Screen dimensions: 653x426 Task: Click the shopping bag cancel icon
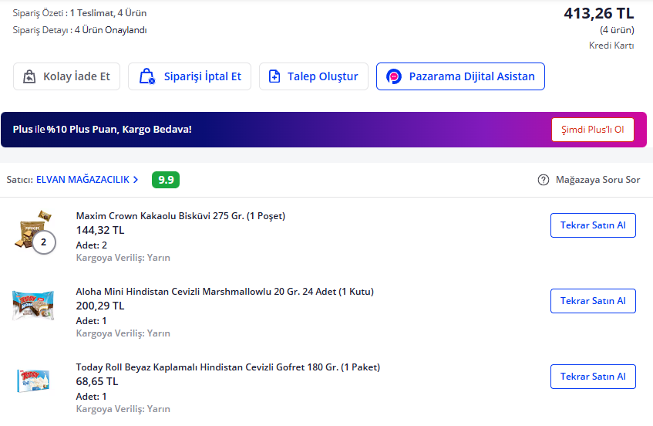[x=146, y=76]
